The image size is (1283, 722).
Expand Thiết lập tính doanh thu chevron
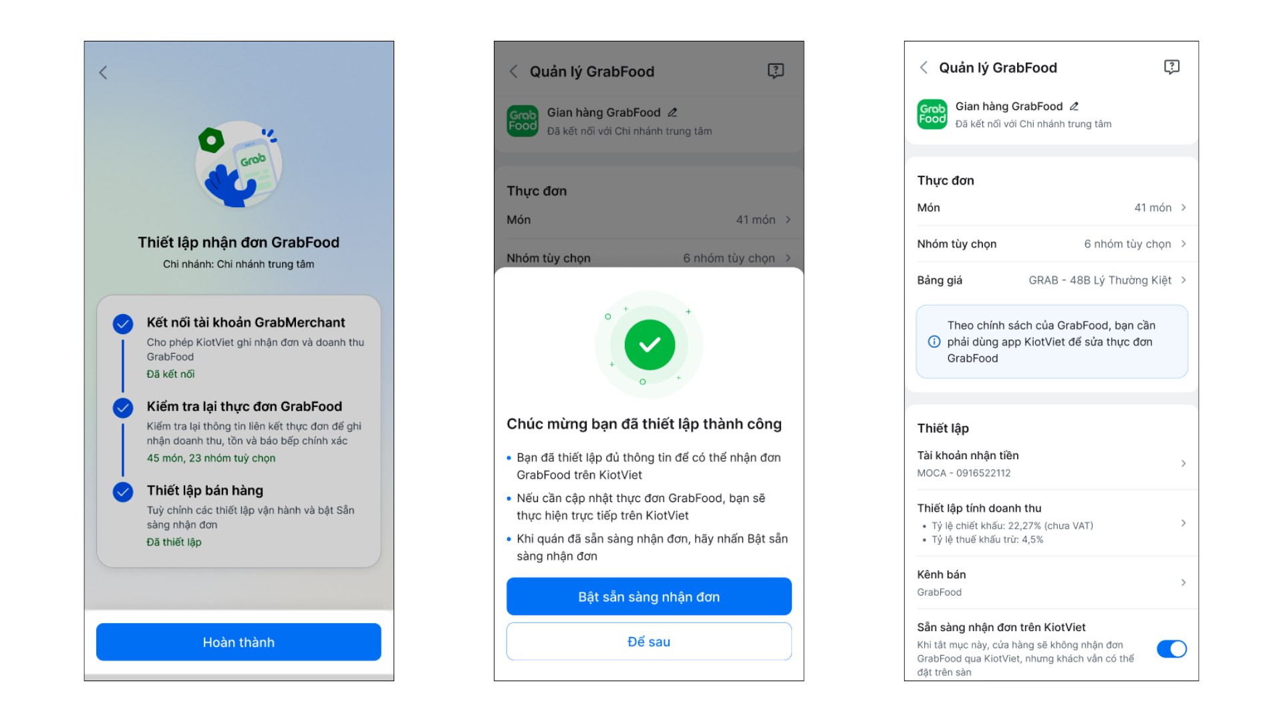pyautogui.click(x=1183, y=523)
